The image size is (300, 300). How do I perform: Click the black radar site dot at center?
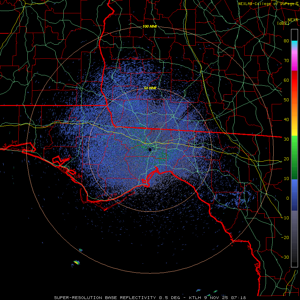(150, 150)
